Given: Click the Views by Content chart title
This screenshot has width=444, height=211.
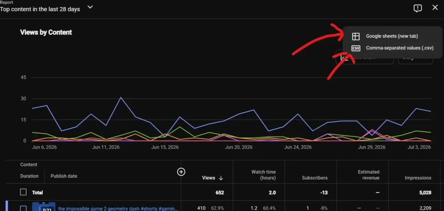Looking at the screenshot, I should coord(46,32).
